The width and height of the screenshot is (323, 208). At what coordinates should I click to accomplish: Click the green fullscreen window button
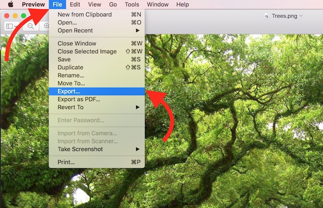(x=24, y=16)
